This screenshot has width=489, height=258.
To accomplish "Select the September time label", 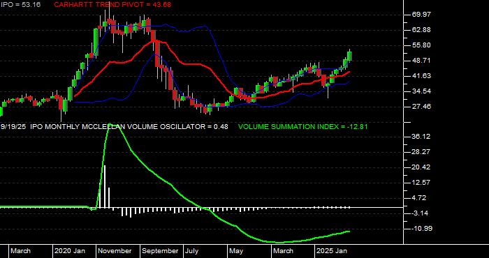I will (x=160, y=251).
